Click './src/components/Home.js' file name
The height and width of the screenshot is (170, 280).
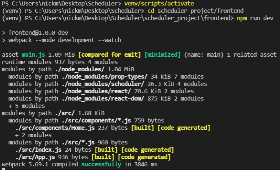click(x=55, y=128)
